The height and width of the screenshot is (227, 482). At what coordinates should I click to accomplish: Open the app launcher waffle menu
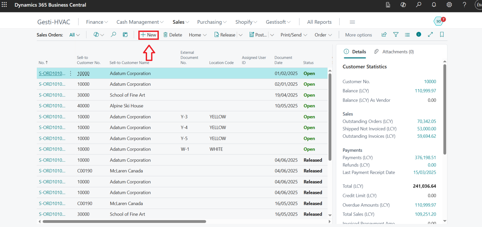click(4, 5)
